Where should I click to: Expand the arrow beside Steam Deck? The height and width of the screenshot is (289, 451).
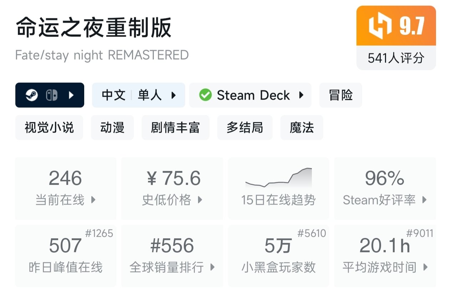(x=301, y=95)
